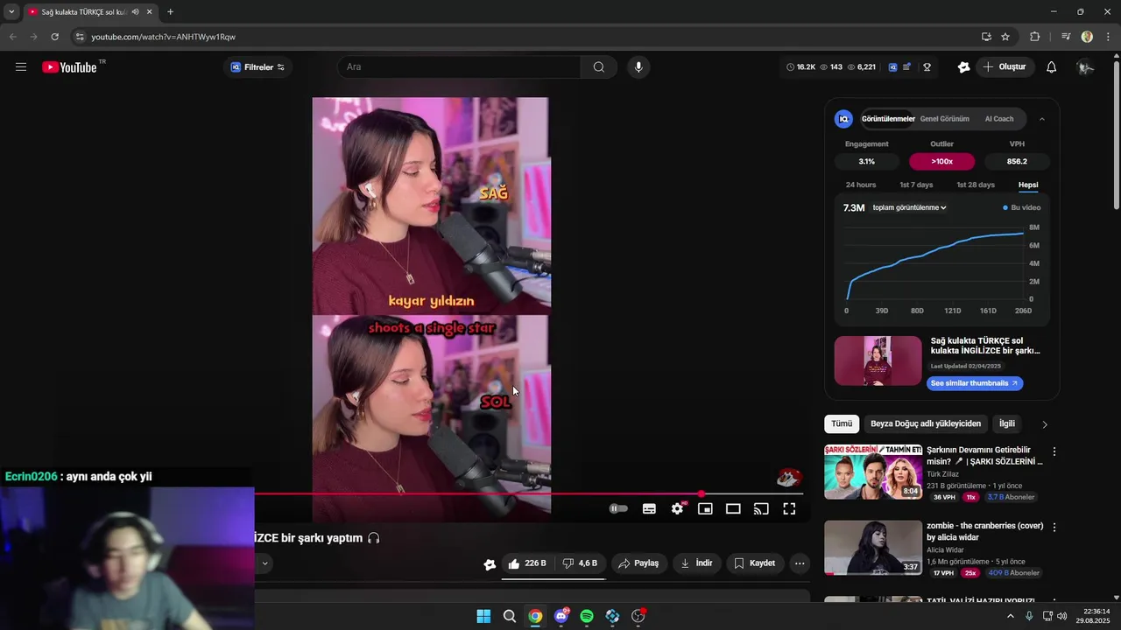Enable theater mode in player
The height and width of the screenshot is (630, 1121).
click(733, 509)
